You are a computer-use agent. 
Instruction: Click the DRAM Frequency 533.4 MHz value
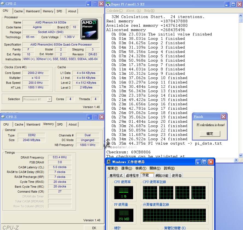[60, 157]
